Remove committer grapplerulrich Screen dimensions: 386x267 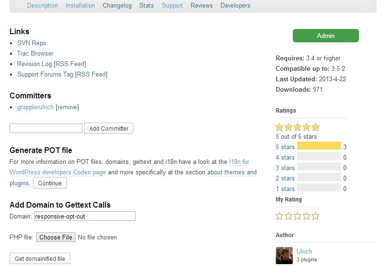tap(67, 107)
